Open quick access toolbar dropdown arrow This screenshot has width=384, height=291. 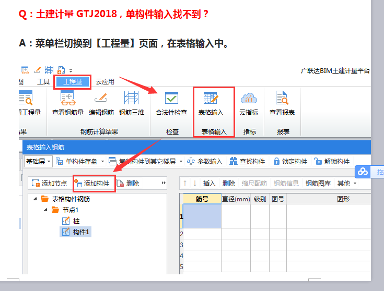(x=71, y=71)
